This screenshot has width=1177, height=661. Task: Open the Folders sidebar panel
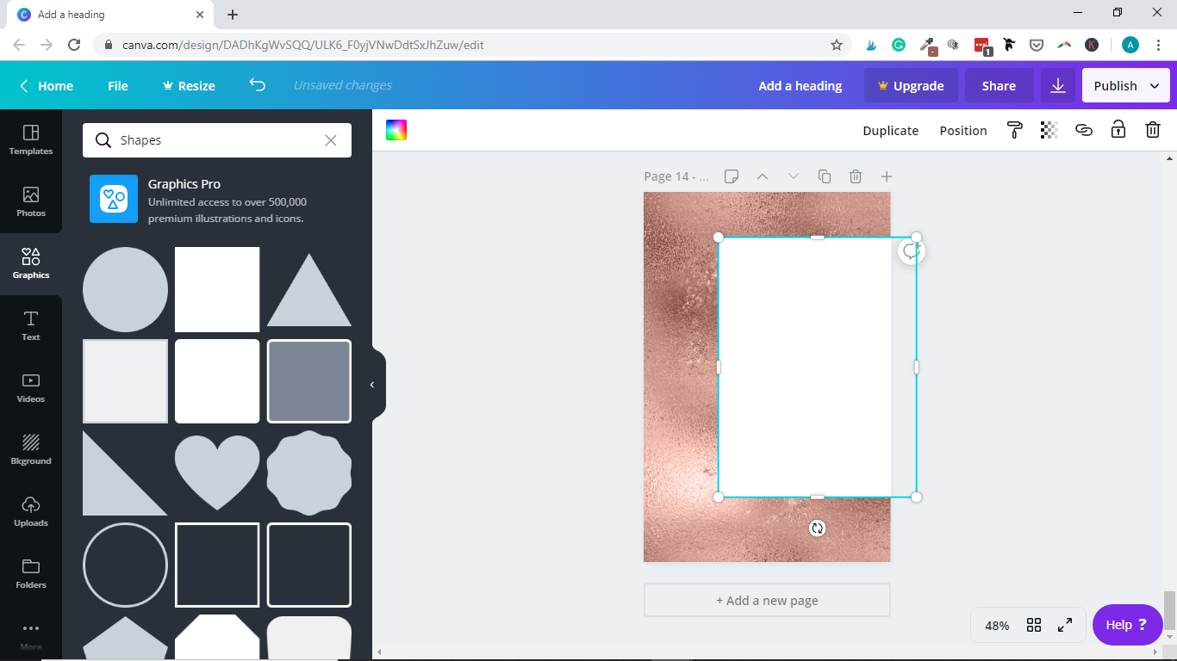pos(31,574)
